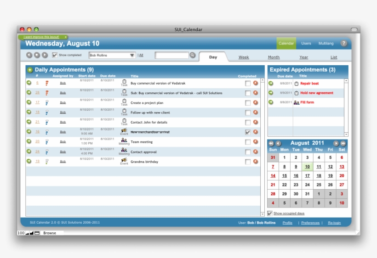The height and width of the screenshot is (258, 377).
Task: Open appointment number 24 link
Action: (37, 151)
